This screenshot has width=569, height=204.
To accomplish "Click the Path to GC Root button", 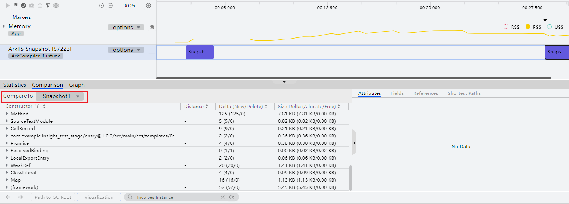I will click(x=53, y=197).
